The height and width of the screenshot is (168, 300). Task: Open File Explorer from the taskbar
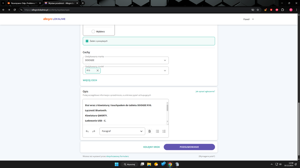(149, 164)
